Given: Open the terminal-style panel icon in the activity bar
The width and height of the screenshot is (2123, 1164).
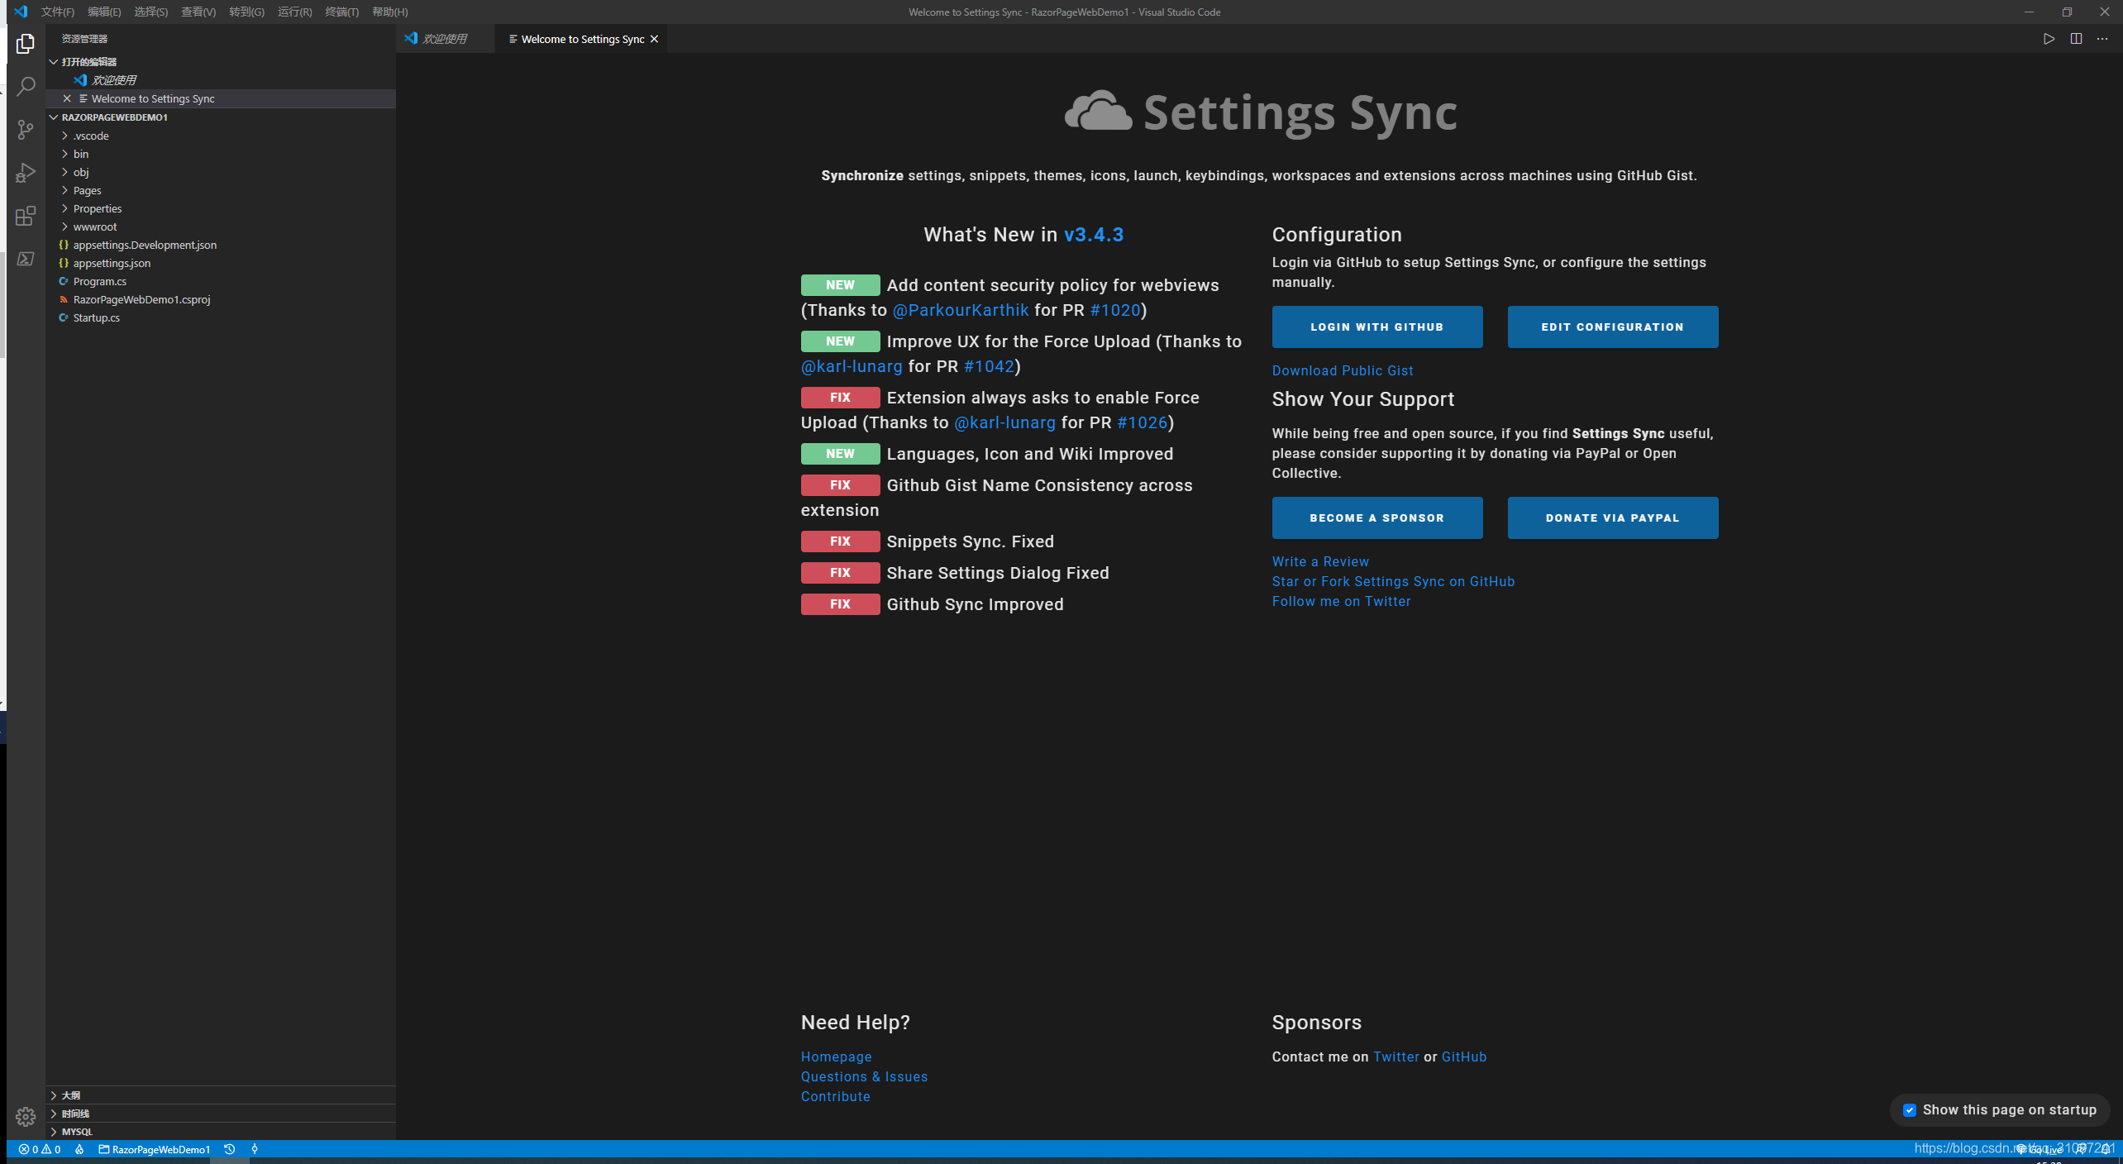Looking at the screenshot, I should (x=26, y=259).
